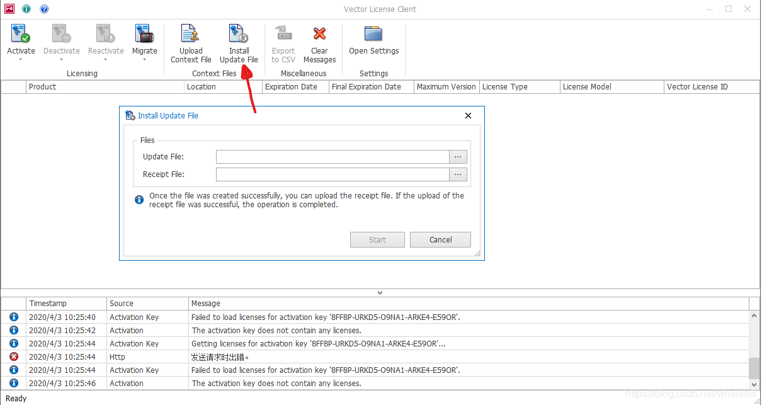Click the Vector app logo icon

coord(9,9)
